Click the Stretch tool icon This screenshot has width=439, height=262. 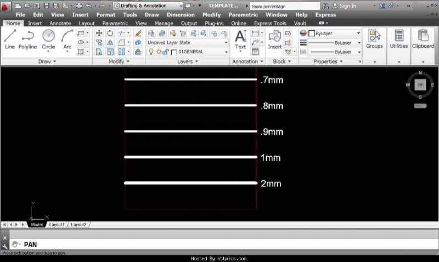[99, 52]
